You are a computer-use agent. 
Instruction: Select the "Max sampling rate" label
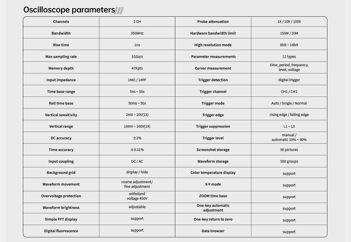(61, 57)
